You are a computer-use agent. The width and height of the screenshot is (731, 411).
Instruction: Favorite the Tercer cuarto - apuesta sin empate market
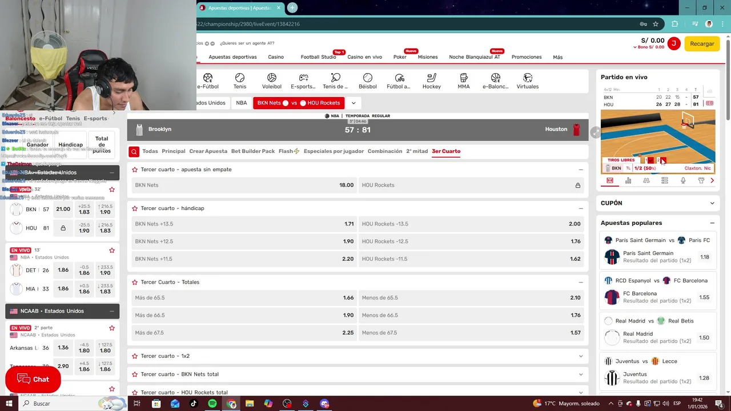[x=135, y=170]
